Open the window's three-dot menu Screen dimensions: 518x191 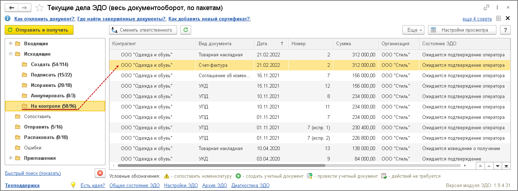coord(497,8)
